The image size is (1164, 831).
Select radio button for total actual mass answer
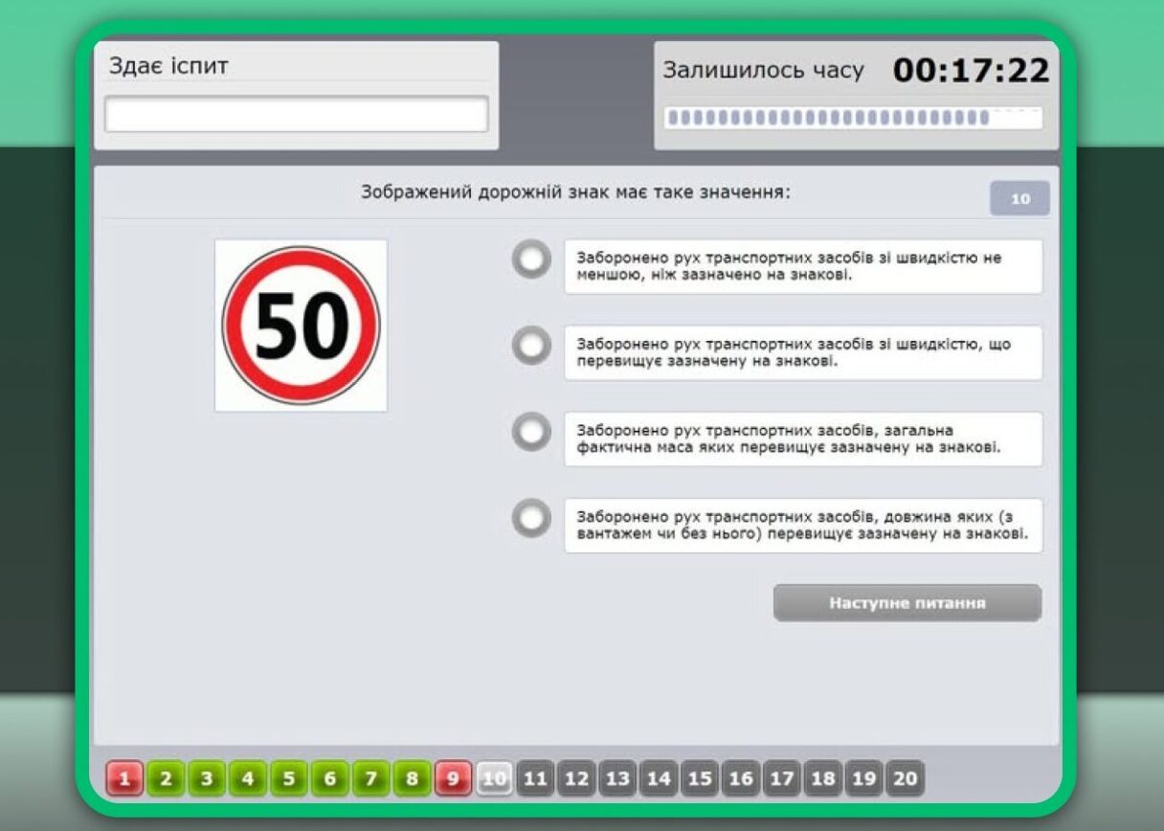tap(531, 432)
